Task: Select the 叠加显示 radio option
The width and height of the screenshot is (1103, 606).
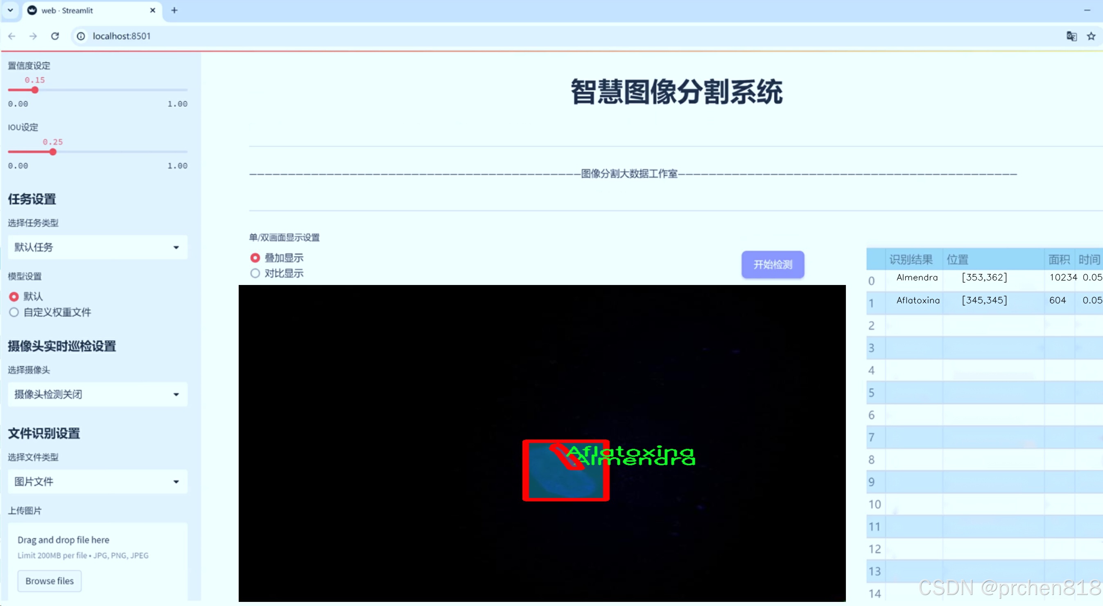Action: click(255, 258)
